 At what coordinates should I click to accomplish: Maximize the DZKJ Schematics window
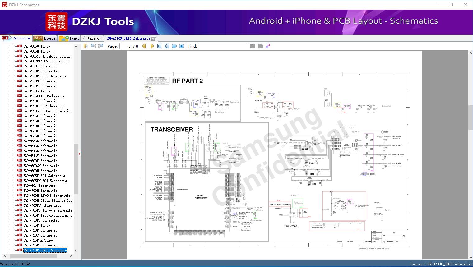click(x=451, y=5)
